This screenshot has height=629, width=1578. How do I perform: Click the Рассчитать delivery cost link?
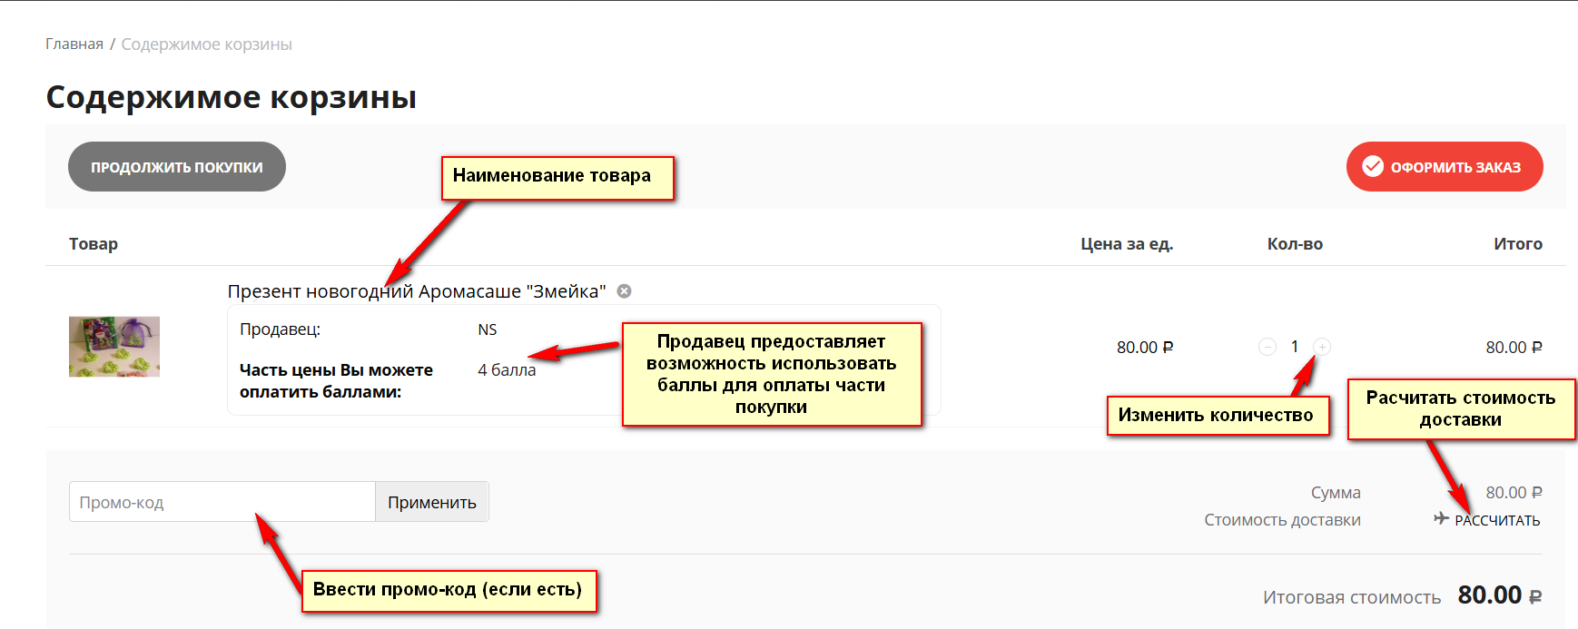click(x=1497, y=520)
